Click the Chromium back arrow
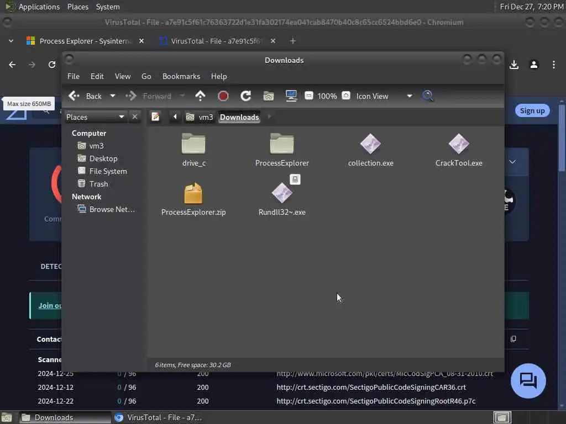The image size is (566, 424). click(12, 65)
